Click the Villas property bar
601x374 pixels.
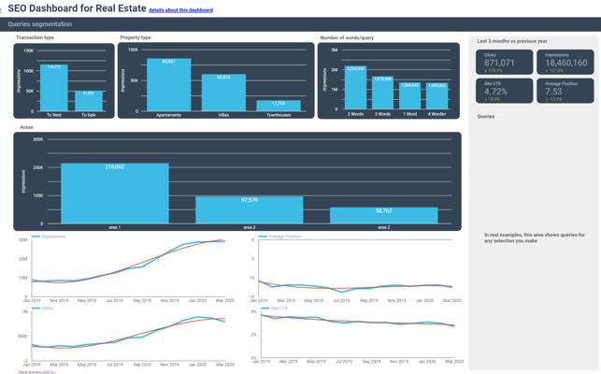click(x=223, y=93)
